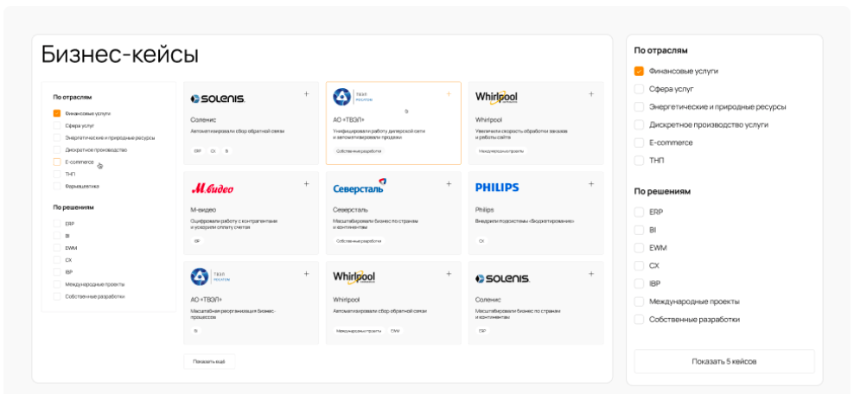This screenshot has width=854, height=394.
Task: Click the orange plus icon on the highlighted АО «ТВЭЛ» card
Action: pyautogui.click(x=449, y=94)
